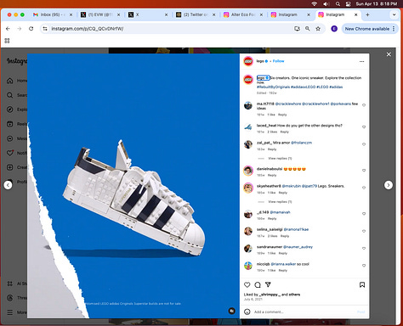Like the post with the heart icon
This screenshot has width=403, height=326.
(247, 284)
